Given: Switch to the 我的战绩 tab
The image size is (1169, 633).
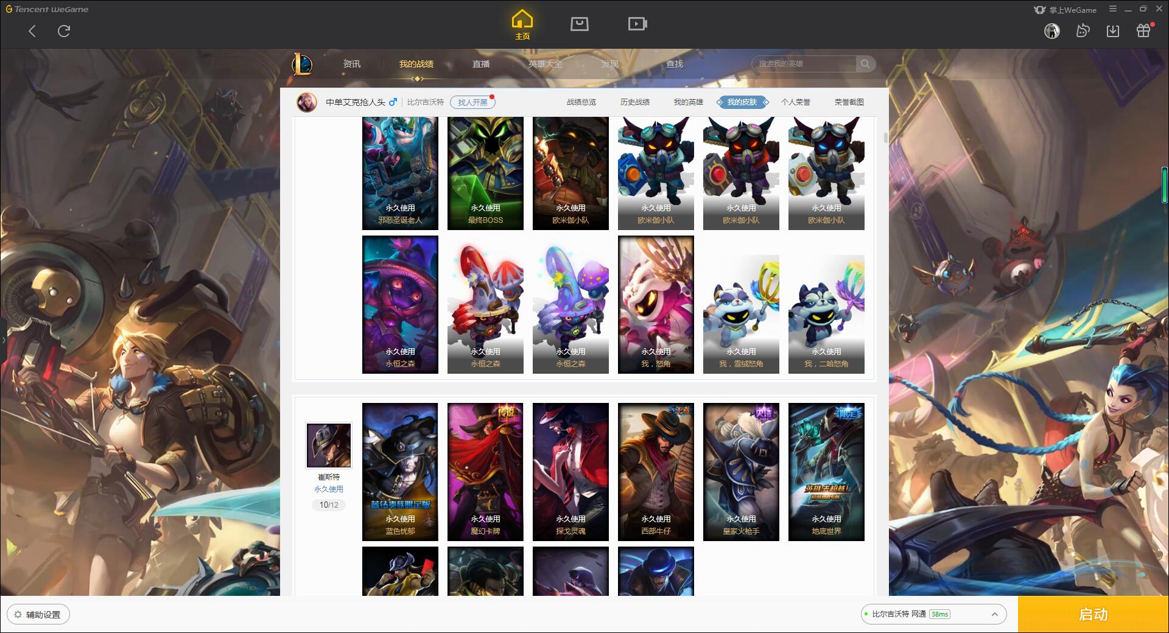Looking at the screenshot, I should click(416, 64).
